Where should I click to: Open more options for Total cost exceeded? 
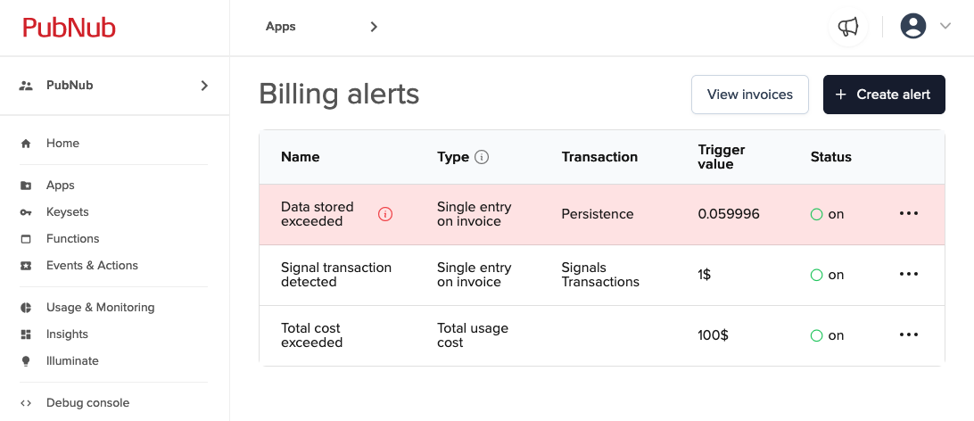click(909, 335)
